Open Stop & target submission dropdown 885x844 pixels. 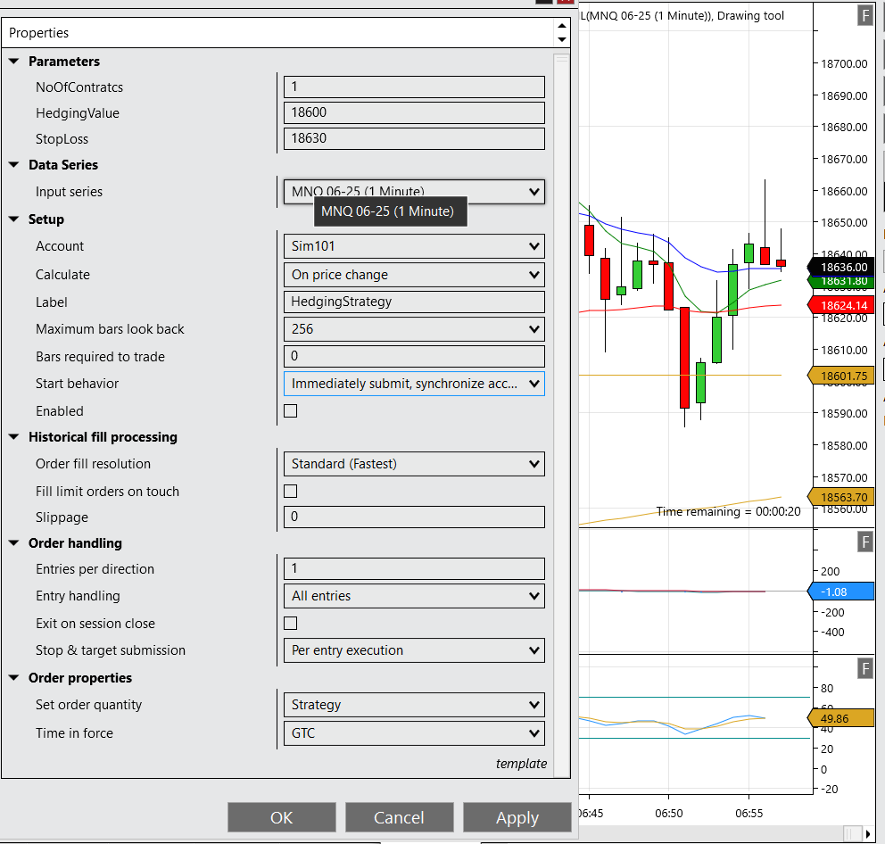tap(414, 650)
